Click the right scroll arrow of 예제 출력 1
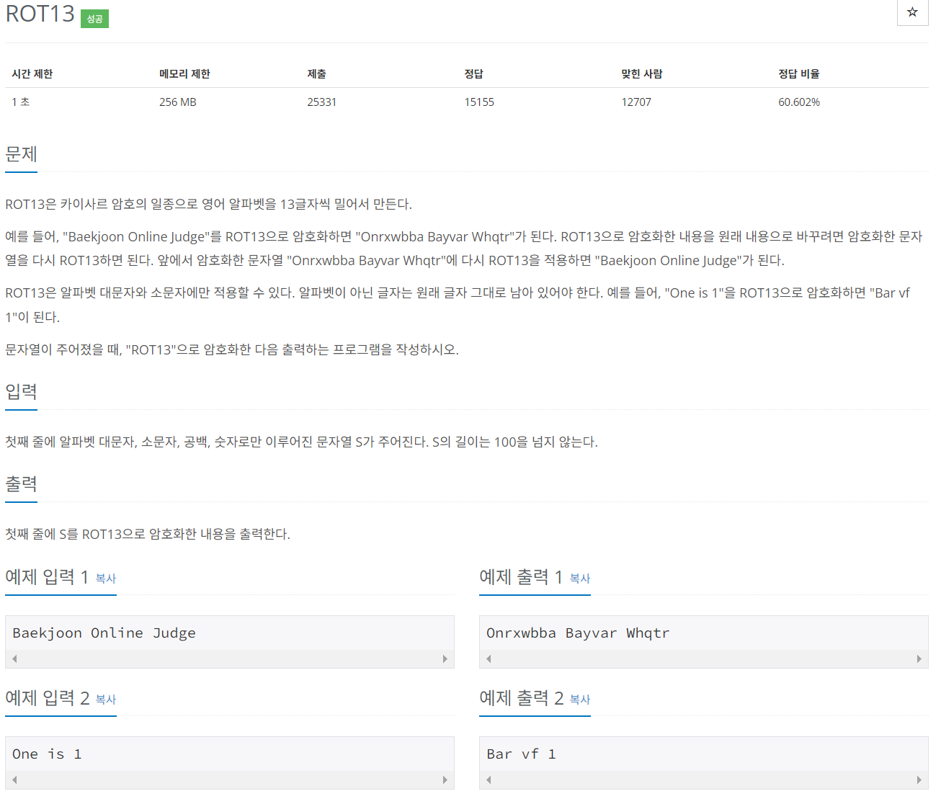 point(919,659)
